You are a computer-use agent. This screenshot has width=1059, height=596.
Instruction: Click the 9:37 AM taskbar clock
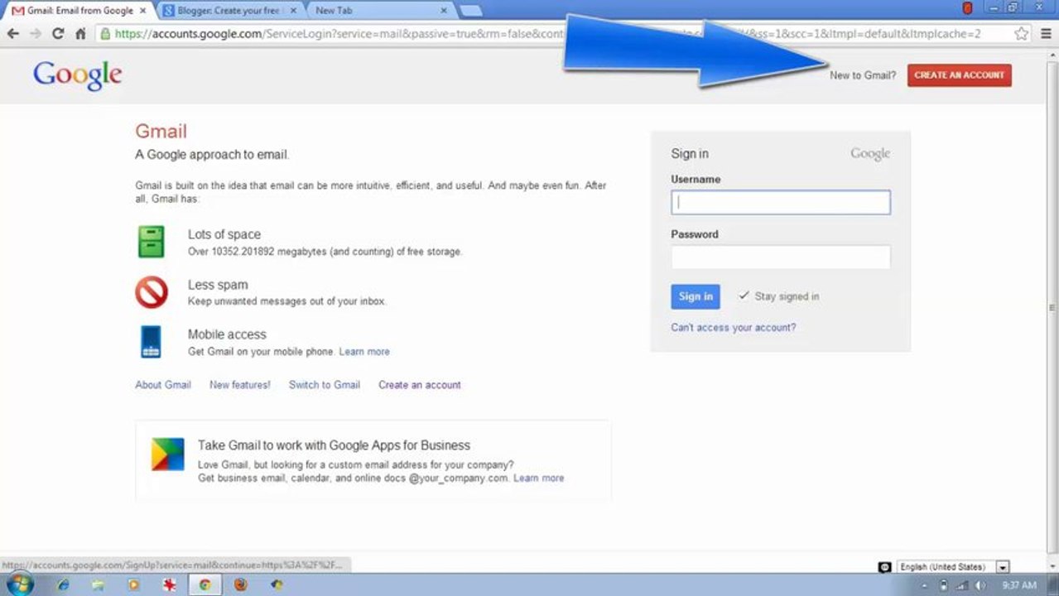(1018, 585)
